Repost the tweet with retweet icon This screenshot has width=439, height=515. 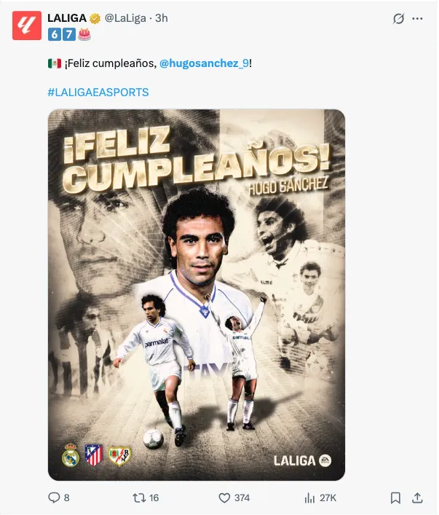[x=138, y=498]
